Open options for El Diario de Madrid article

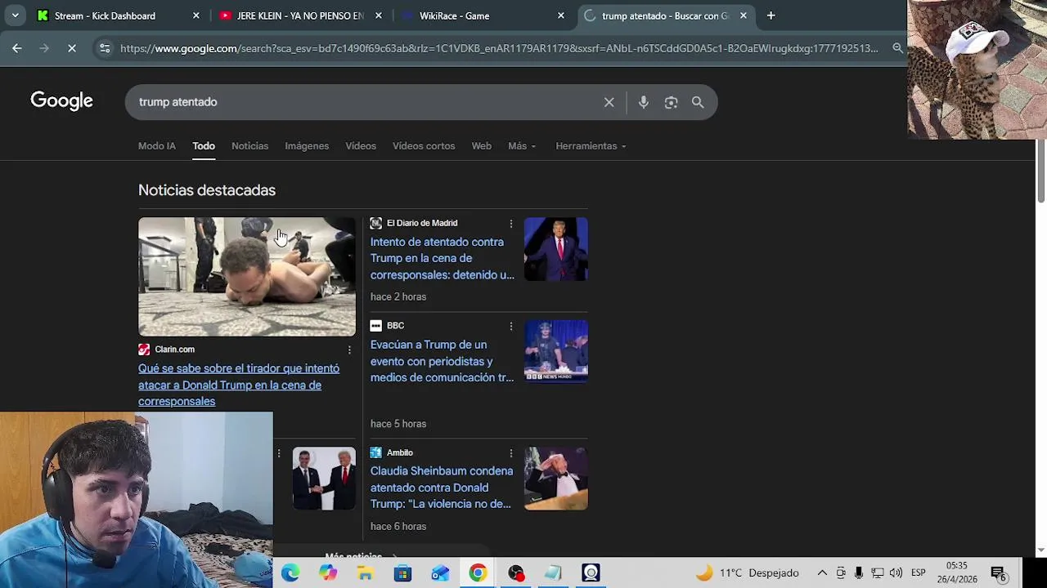511,223
